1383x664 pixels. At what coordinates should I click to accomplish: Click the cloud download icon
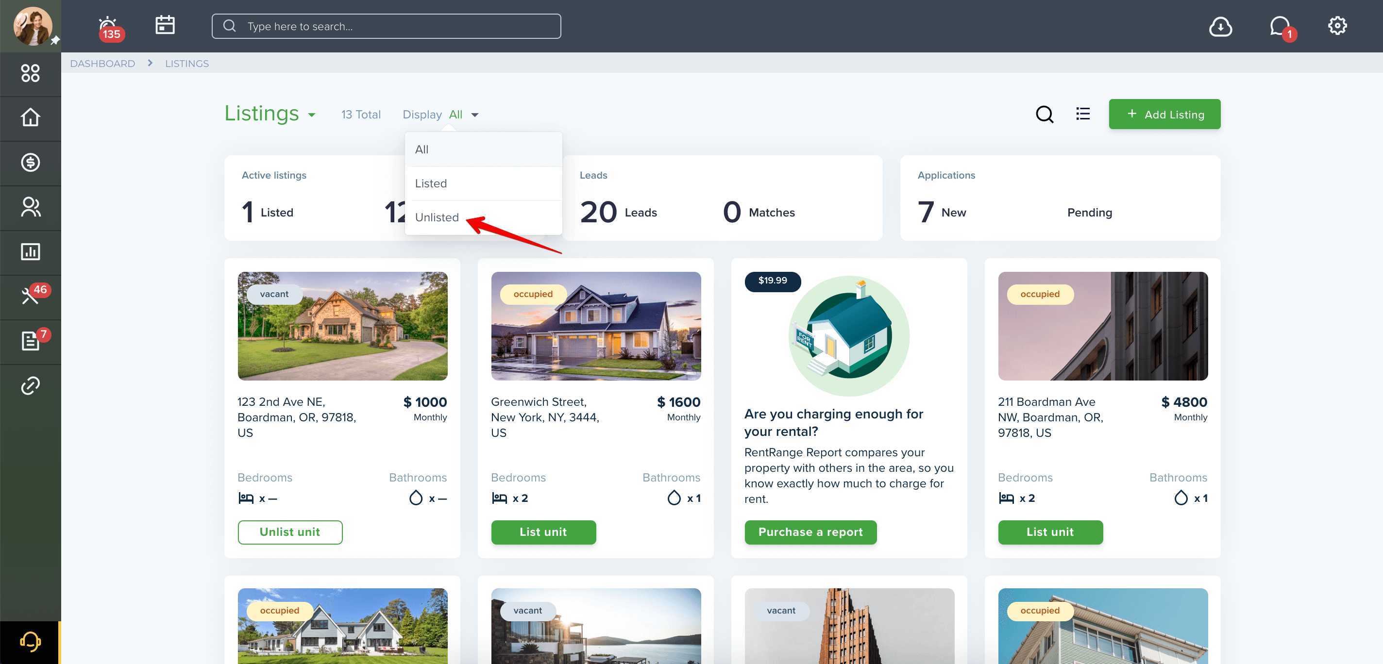pyautogui.click(x=1220, y=26)
